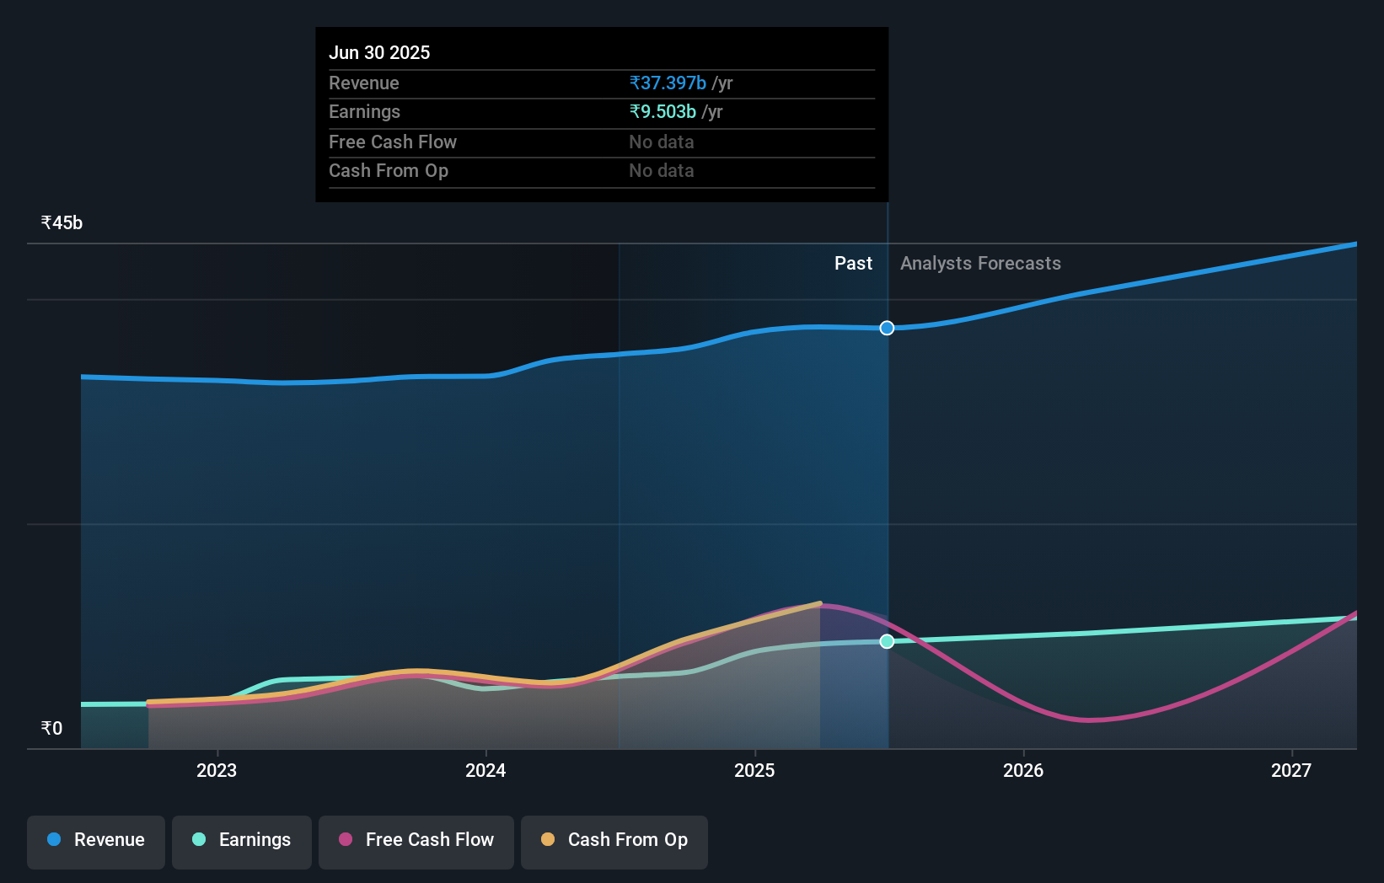The height and width of the screenshot is (883, 1384).
Task: Click the Analysts Forecasts section label
Action: pos(980,263)
